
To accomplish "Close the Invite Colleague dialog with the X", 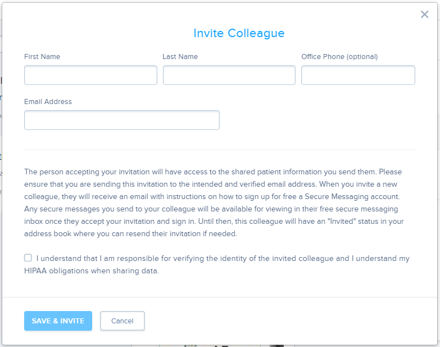I will pyautogui.click(x=425, y=14).
